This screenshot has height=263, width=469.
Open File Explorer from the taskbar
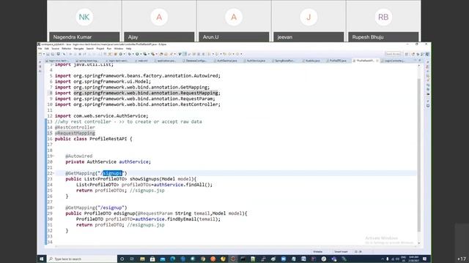click(142, 259)
